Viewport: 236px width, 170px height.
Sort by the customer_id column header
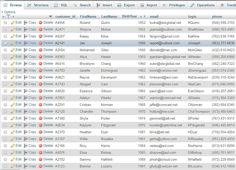65,16
